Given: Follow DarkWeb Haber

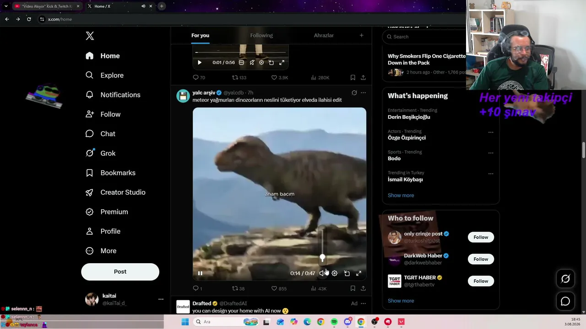Looking at the screenshot, I should 481,259.
